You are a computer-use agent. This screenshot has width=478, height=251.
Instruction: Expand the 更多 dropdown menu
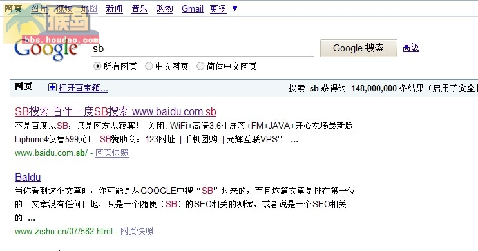(224, 9)
